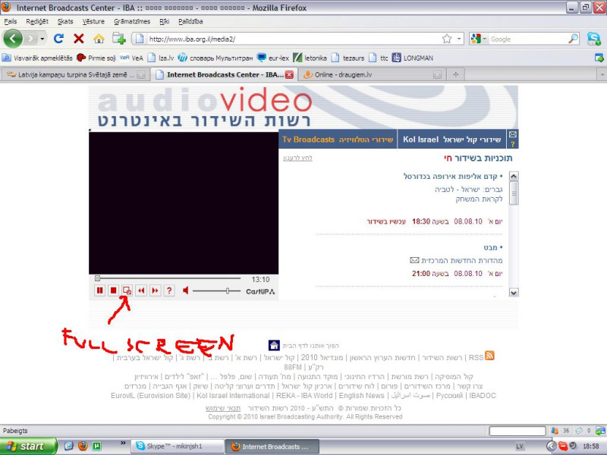The image size is (607, 455).
Task: Click the player volume slider track
Action: click(216, 291)
